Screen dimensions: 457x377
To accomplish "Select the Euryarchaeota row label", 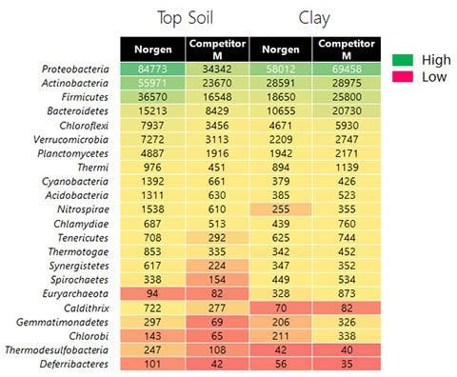I will pos(75,294).
